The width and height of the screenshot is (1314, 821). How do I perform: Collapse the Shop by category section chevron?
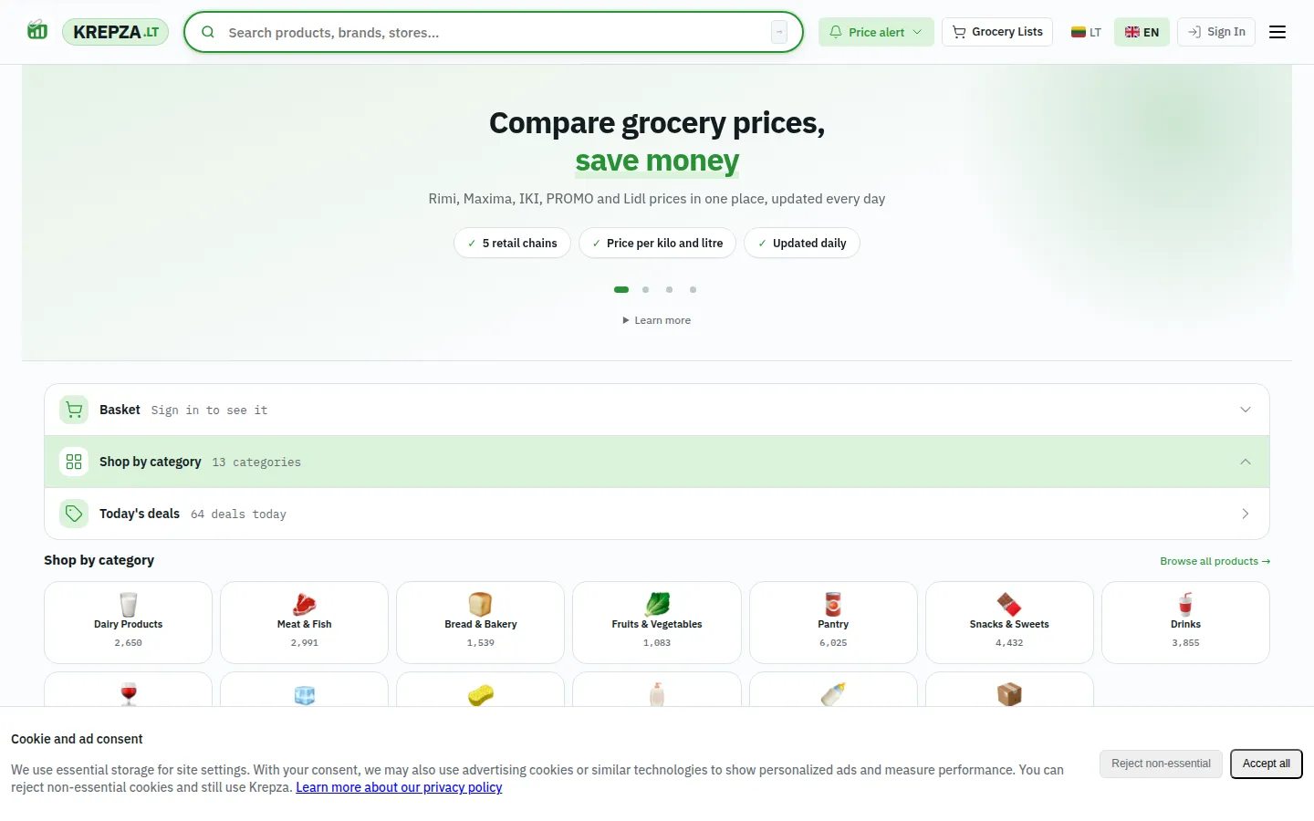1246,462
